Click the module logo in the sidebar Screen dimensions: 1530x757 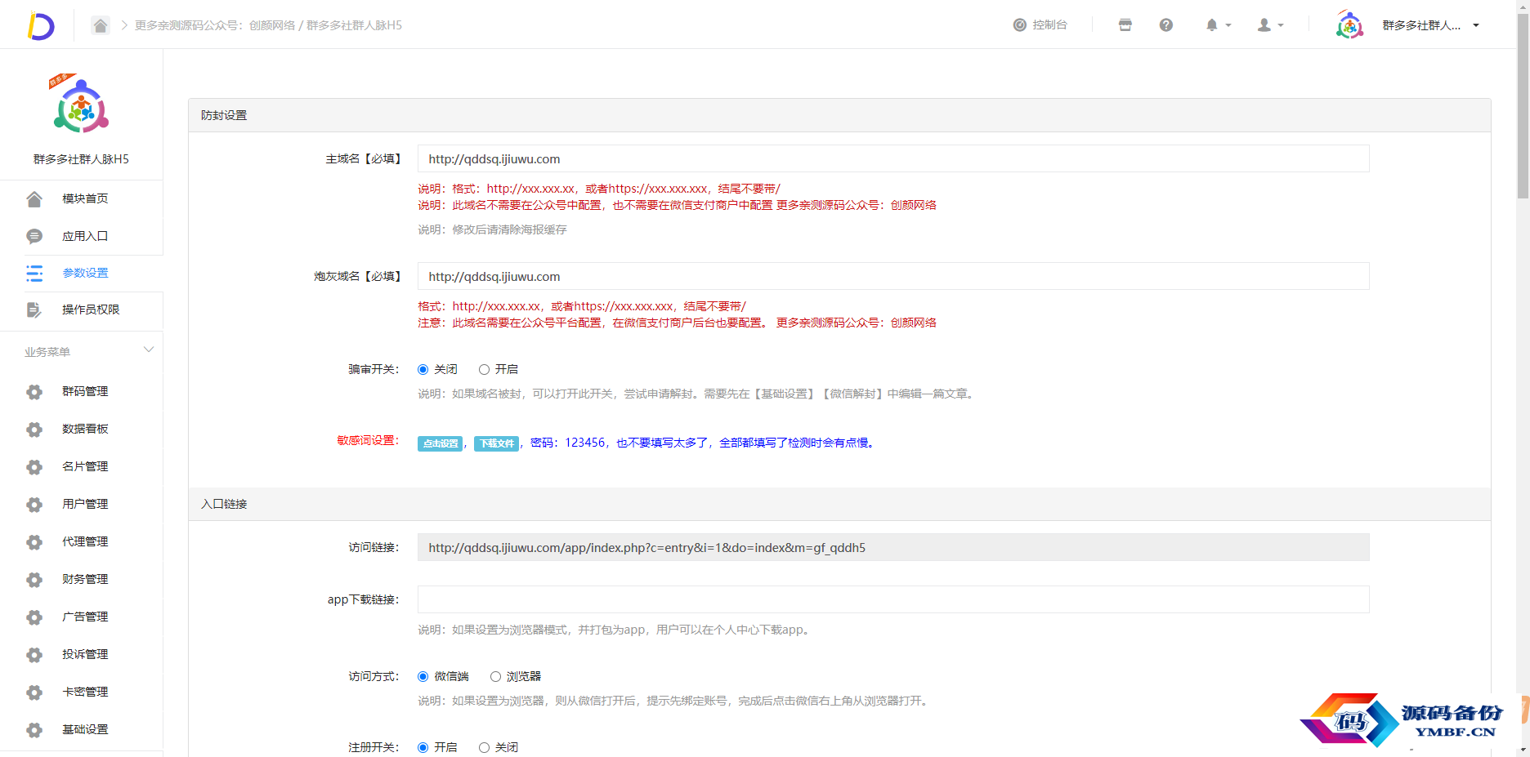coord(81,105)
